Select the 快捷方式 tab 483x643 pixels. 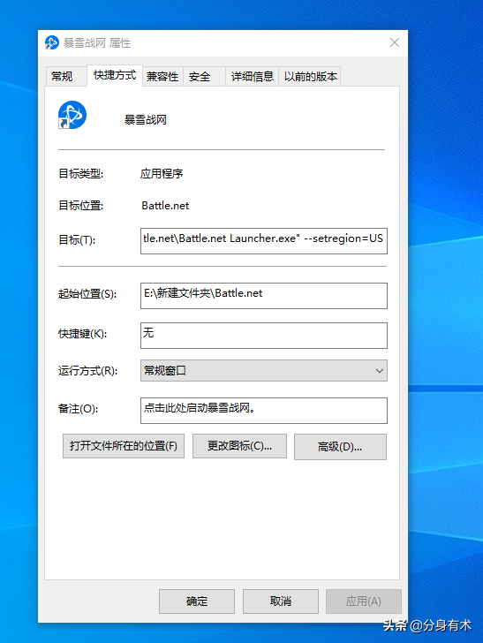[x=115, y=75]
